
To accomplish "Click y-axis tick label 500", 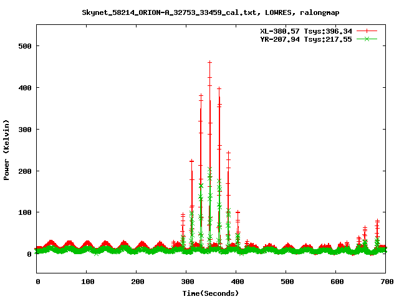I will [x=25, y=46].
